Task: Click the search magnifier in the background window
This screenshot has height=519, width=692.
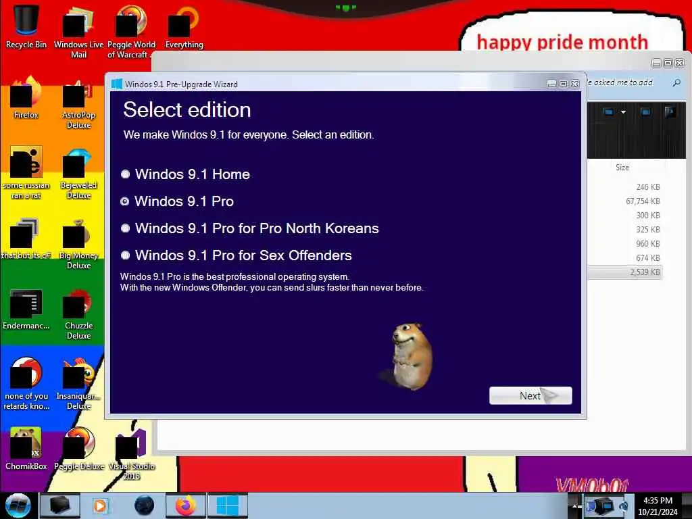Action: pyautogui.click(x=676, y=82)
